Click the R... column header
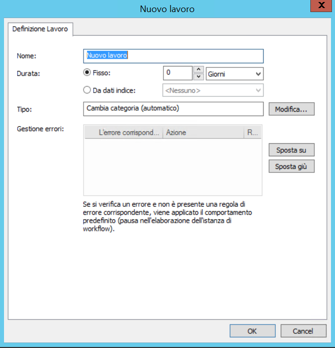Screen dimensions: 335x348 252,133
